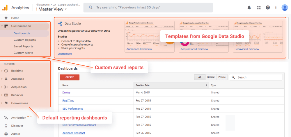Click the Behavior window icon
The height and width of the screenshot is (137, 291).
click(6, 95)
